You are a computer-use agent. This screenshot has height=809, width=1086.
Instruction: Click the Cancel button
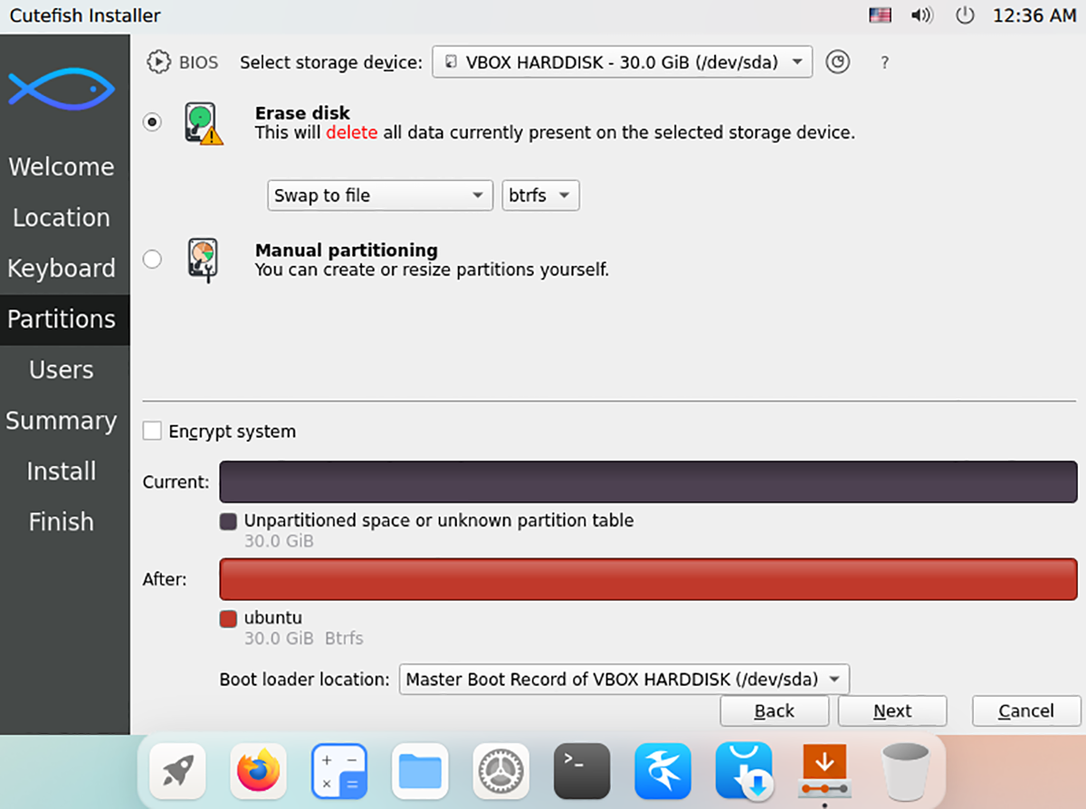(1026, 711)
